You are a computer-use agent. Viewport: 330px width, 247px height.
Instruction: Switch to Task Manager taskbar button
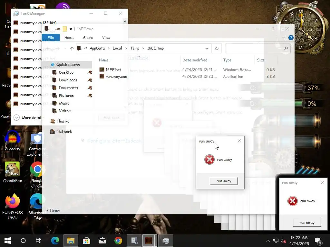click(166, 241)
